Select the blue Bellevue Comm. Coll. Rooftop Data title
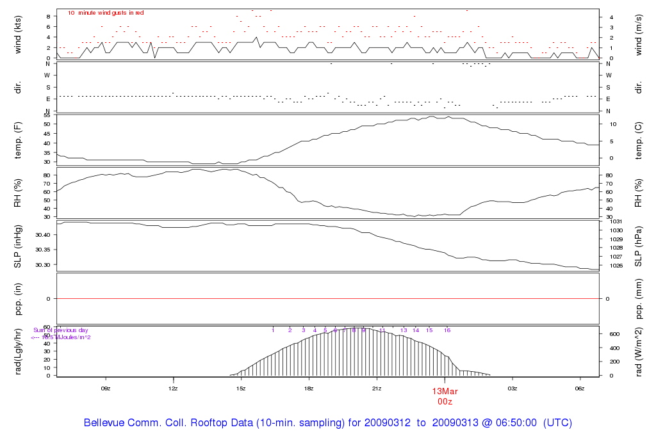 [x=328, y=422]
